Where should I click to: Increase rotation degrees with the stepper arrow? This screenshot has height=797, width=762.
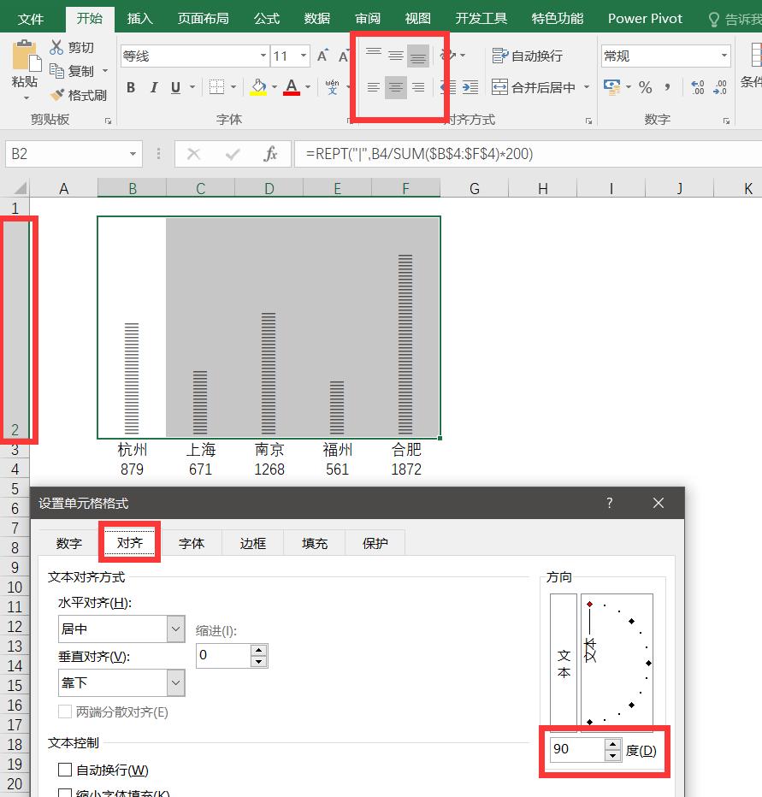coord(613,745)
